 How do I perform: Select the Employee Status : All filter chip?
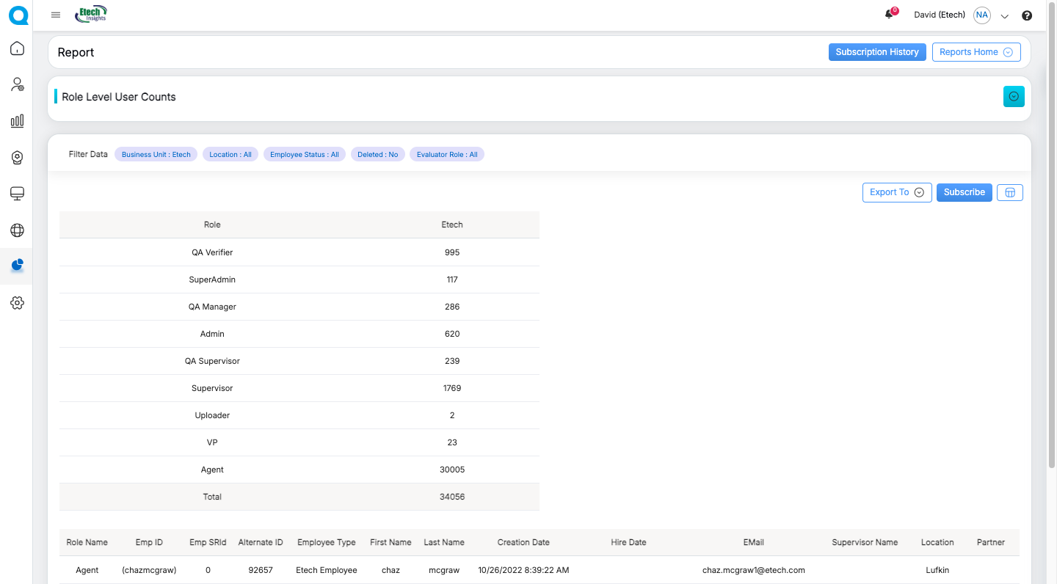(x=305, y=154)
